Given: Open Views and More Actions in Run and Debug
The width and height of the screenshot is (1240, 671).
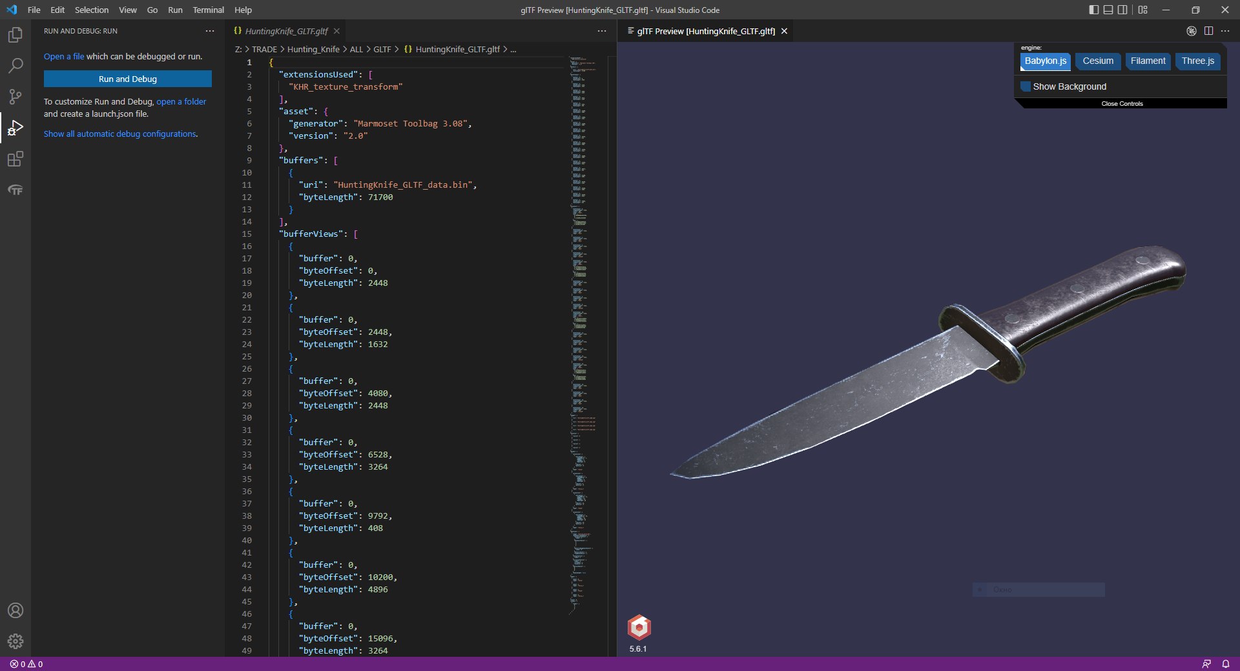Looking at the screenshot, I should 210,31.
